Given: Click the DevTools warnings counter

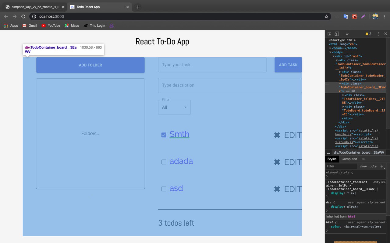Looking at the screenshot, I should point(368,34).
